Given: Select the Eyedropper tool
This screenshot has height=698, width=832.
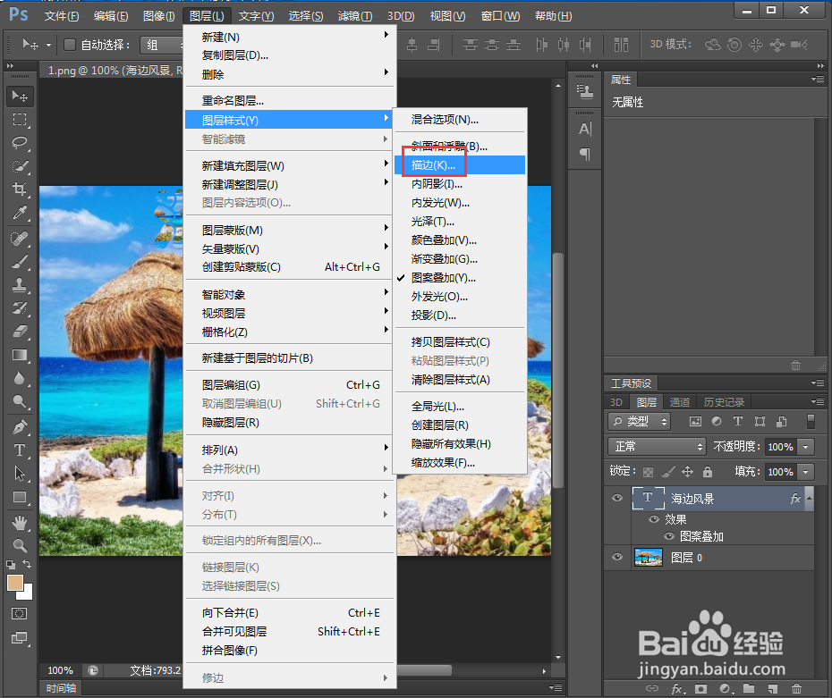Looking at the screenshot, I should click(x=20, y=212).
